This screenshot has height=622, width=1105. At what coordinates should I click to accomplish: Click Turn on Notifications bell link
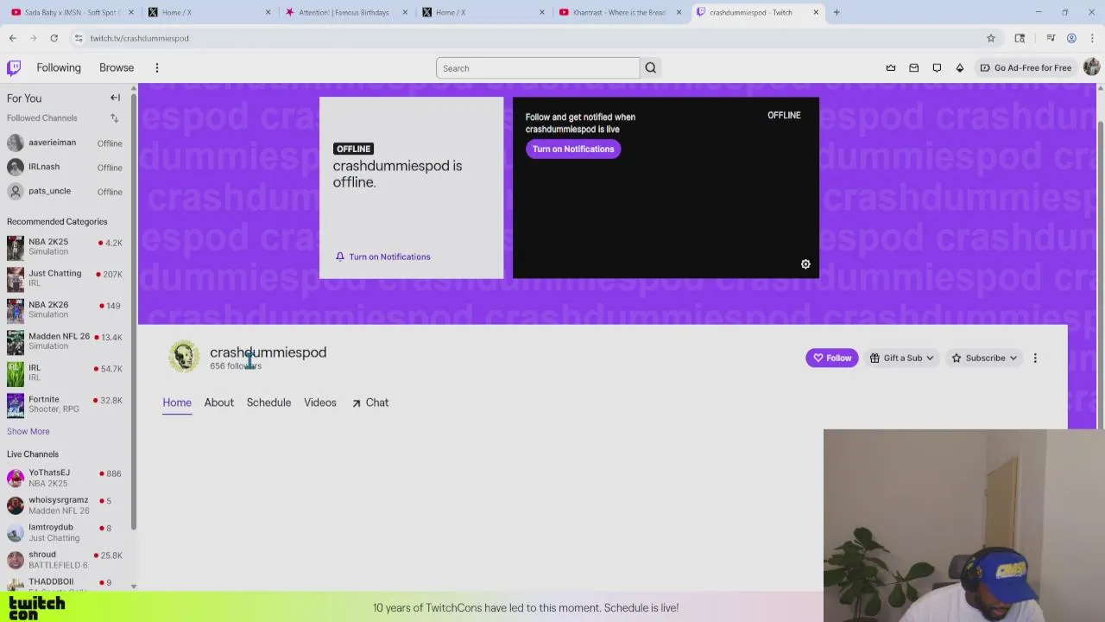point(383,257)
